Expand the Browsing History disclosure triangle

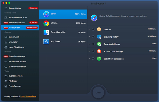(89, 37)
